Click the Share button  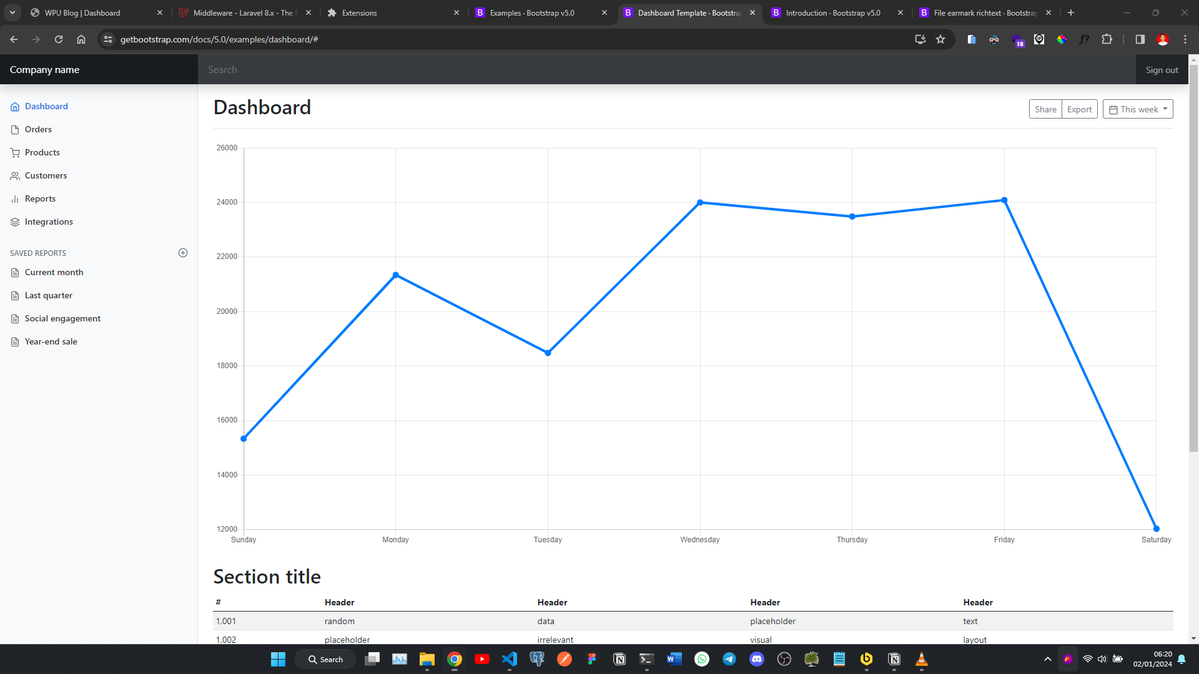click(1045, 109)
